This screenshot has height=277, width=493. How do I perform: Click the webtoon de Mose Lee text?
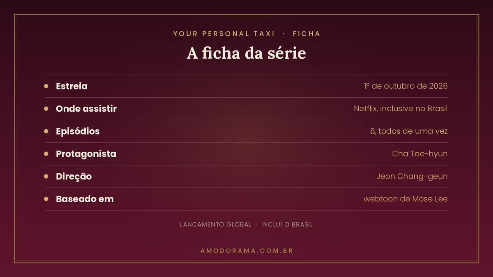coord(405,199)
